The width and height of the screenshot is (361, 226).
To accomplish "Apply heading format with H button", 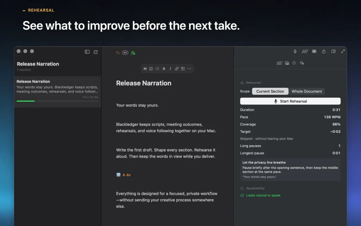I will pyautogui.click(x=145, y=69).
